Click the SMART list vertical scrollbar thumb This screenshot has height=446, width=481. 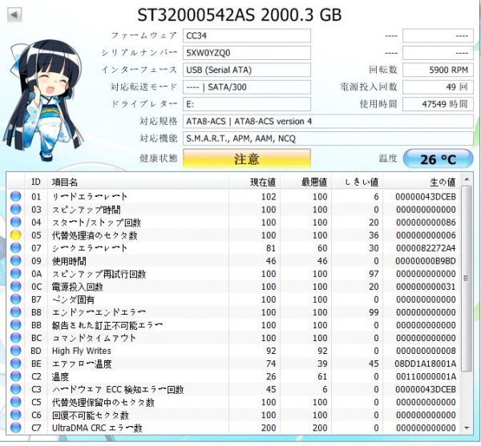click(467, 278)
